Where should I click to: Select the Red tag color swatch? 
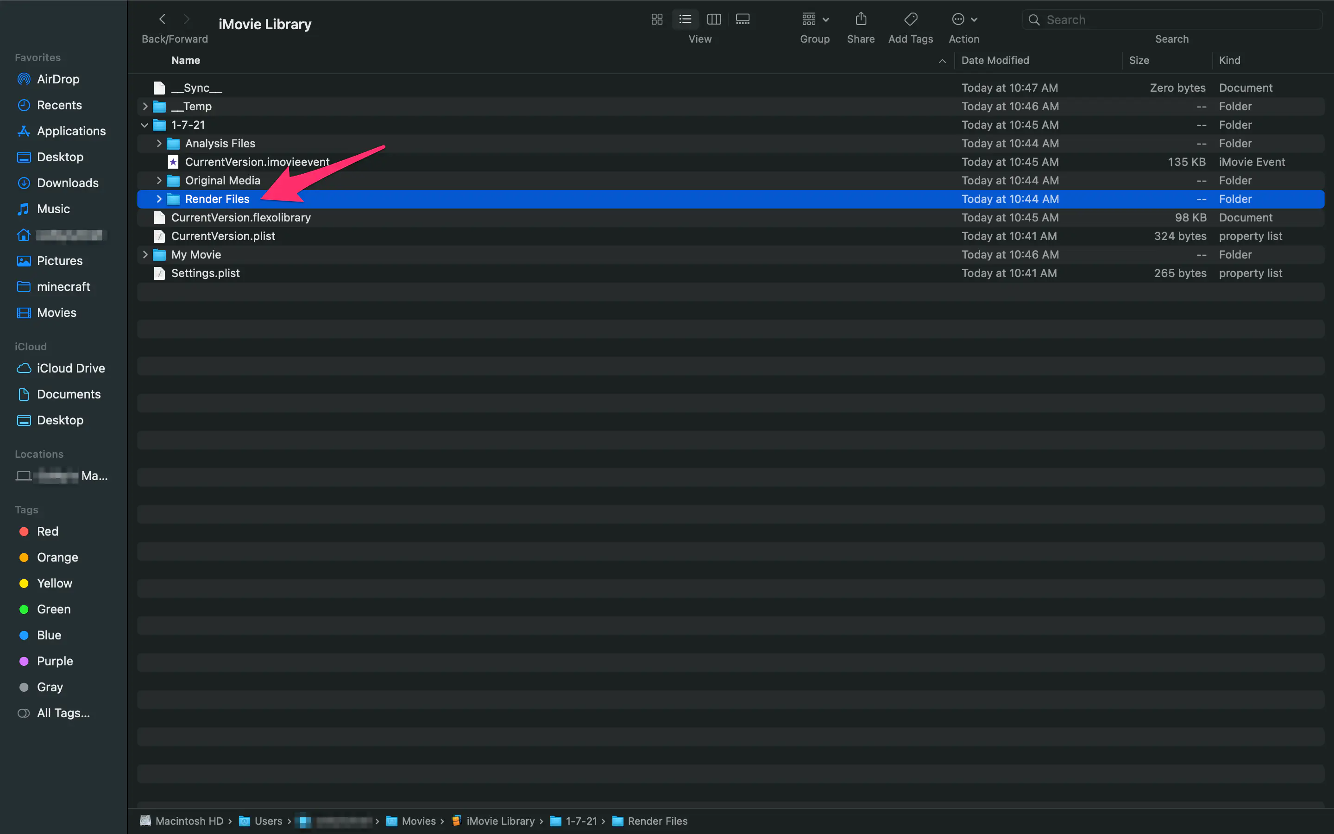point(23,531)
